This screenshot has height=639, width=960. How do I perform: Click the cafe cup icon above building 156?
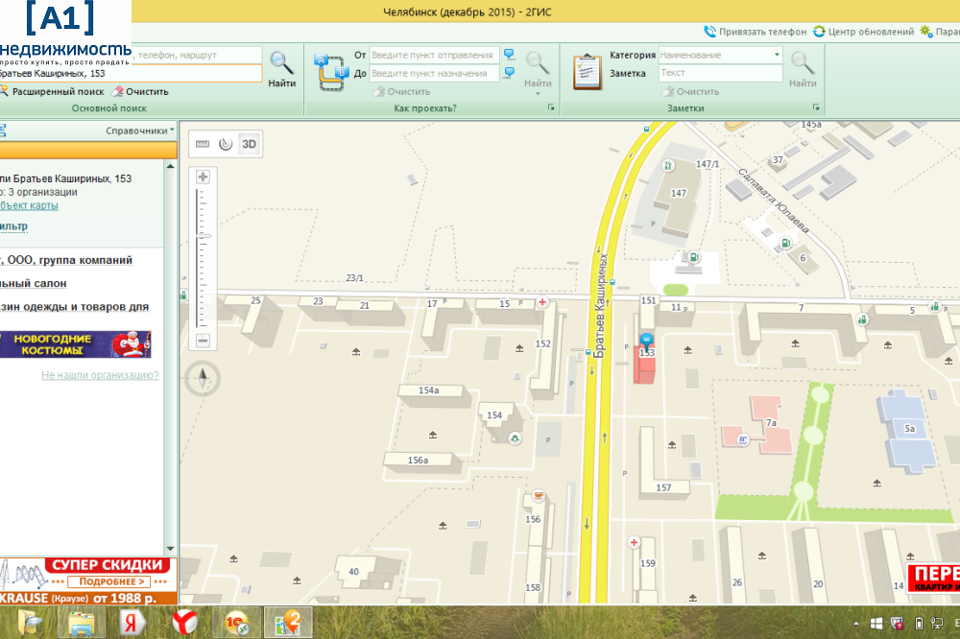coord(539,494)
